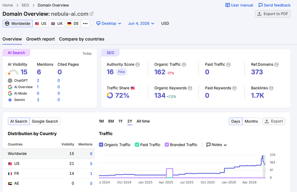
Task: Select the 6M time range
Action: 111,121
